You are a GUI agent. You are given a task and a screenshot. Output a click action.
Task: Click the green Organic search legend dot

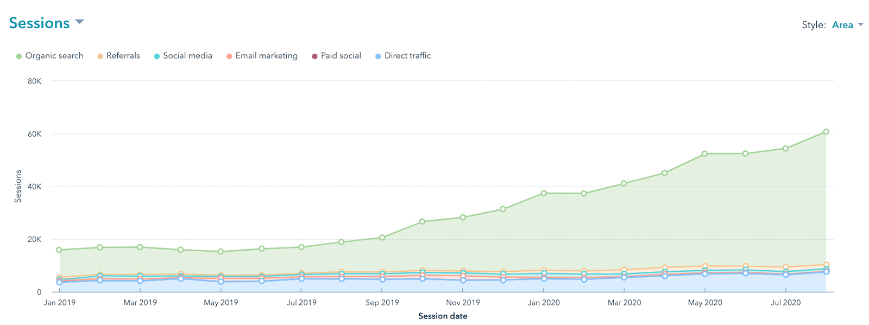19,56
